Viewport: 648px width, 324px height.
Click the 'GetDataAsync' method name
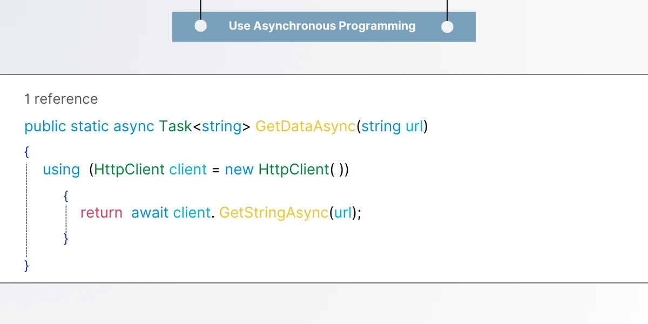tap(306, 127)
